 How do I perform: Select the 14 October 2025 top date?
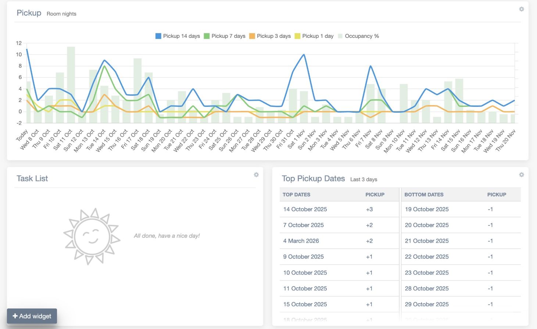pyautogui.click(x=305, y=209)
